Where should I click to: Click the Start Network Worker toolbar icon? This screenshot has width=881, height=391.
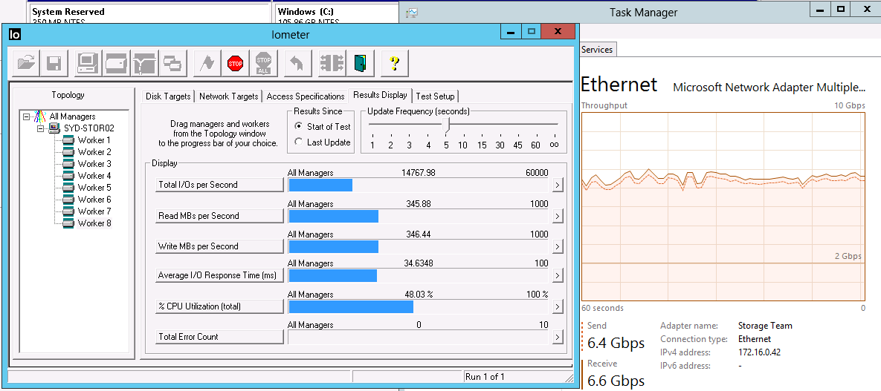coord(145,63)
